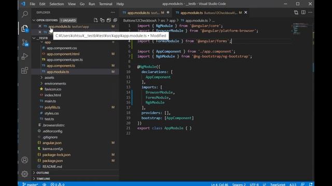Screen dimensions: 332x186
Task: Open the Accounts icon in activity bar
Action: point(24,160)
